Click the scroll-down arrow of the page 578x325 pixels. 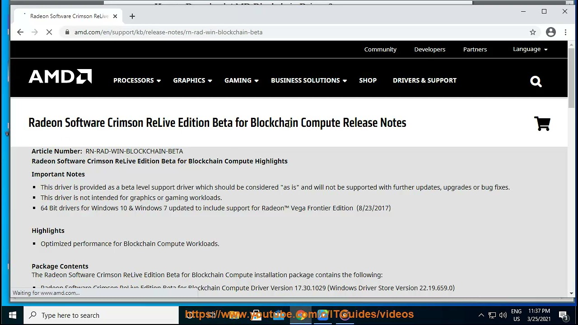[x=571, y=293]
